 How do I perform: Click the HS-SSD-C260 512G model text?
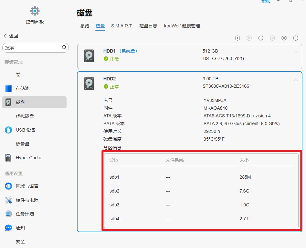pos(223,58)
